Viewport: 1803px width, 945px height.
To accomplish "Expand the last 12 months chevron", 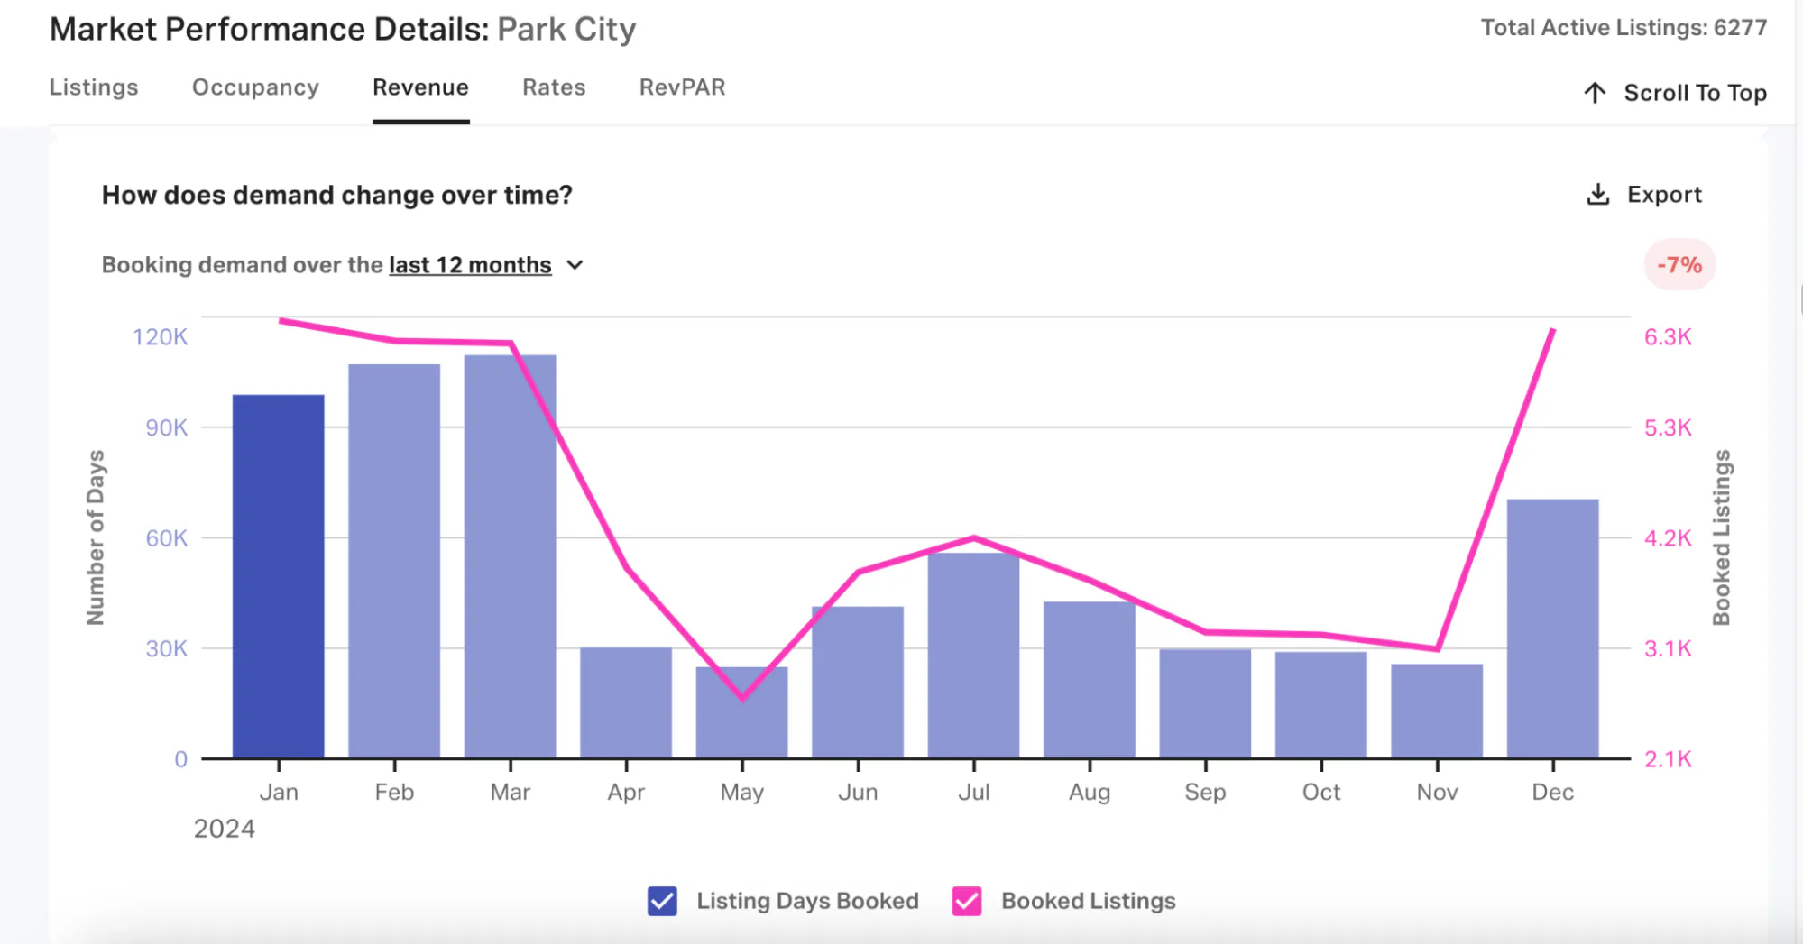I will [x=575, y=265].
